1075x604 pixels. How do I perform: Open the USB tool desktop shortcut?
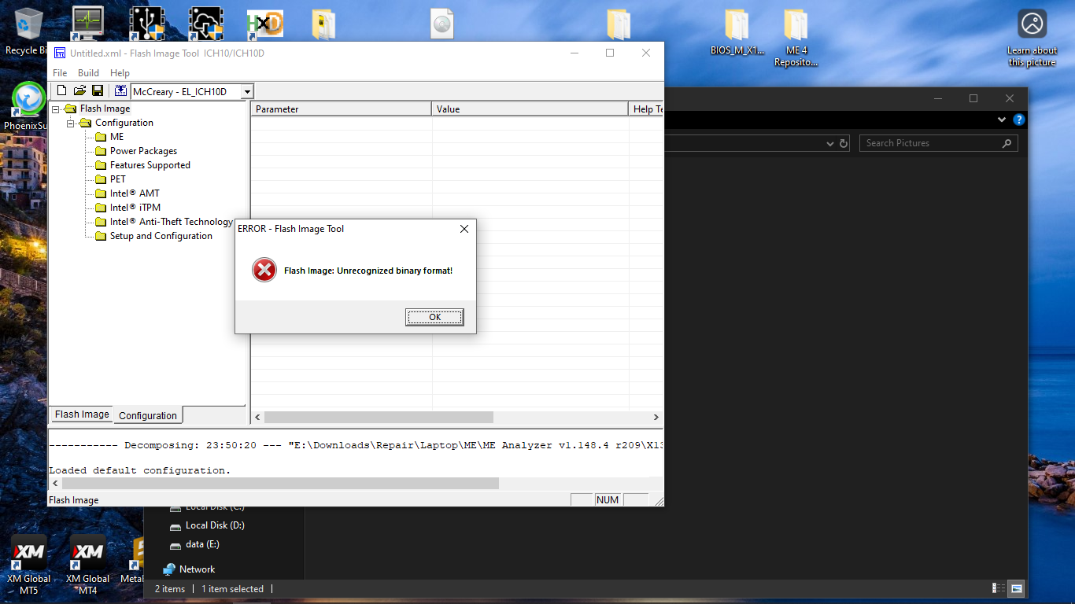(147, 24)
